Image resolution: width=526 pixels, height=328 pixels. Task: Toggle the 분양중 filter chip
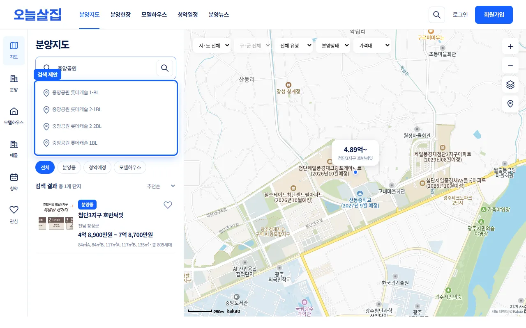click(69, 167)
